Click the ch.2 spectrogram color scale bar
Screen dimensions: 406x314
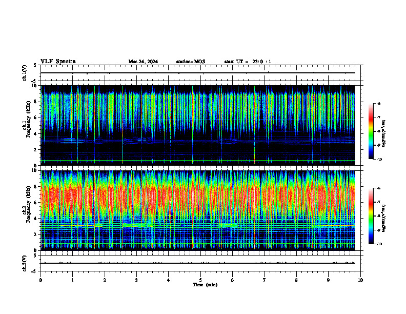tap(371, 216)
